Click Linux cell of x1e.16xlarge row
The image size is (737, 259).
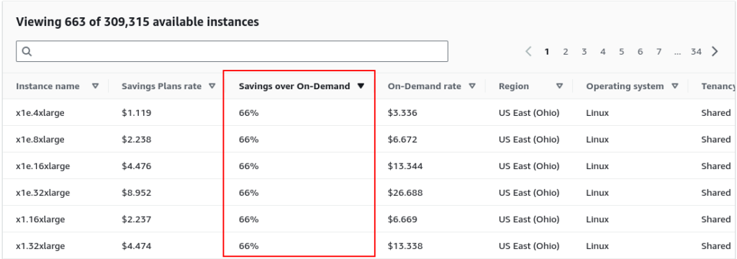click(x=597, y=166)
